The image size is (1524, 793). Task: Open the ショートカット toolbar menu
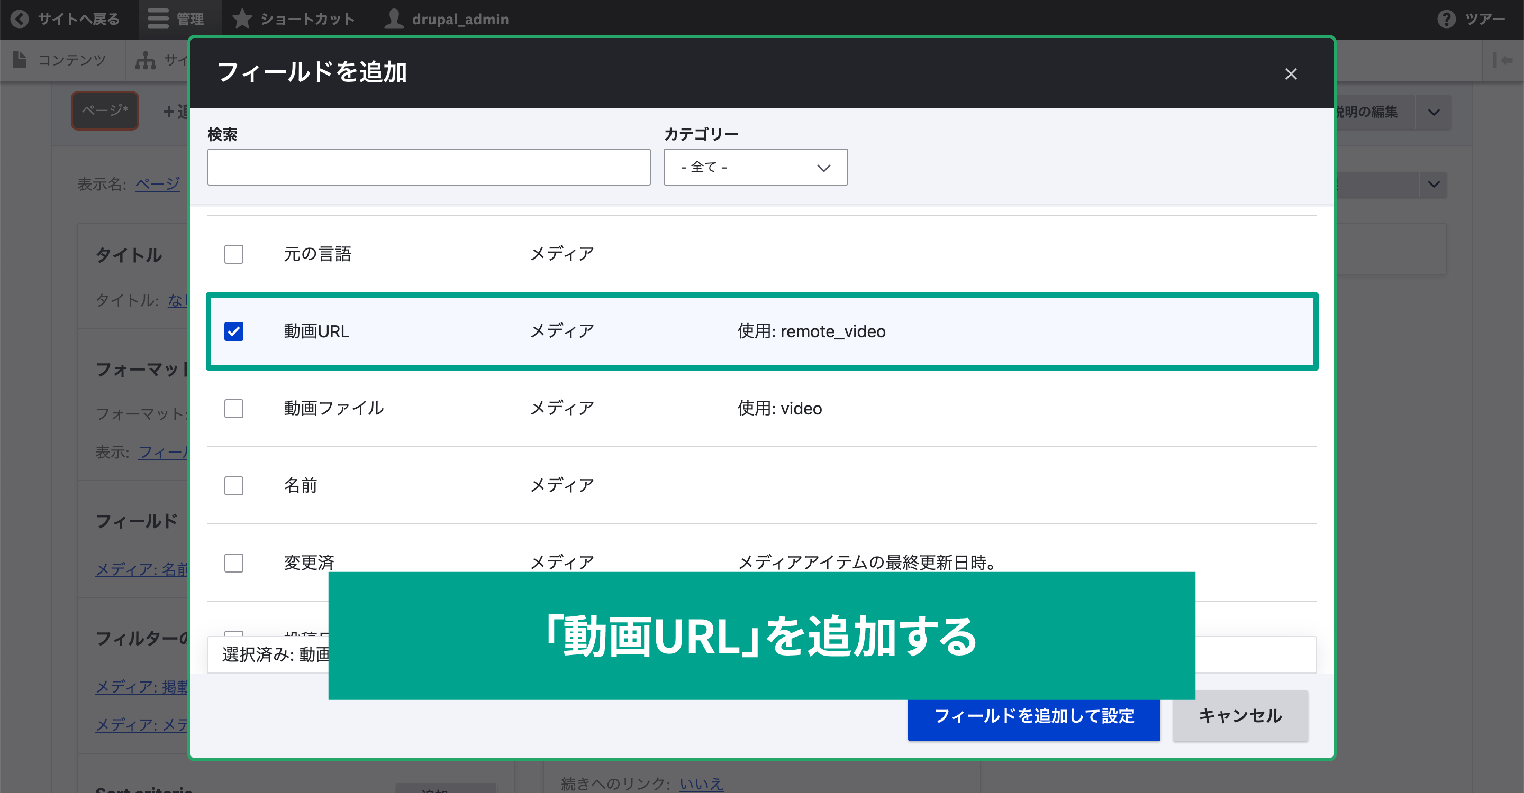pyautogui.click(x=294, y=20)
